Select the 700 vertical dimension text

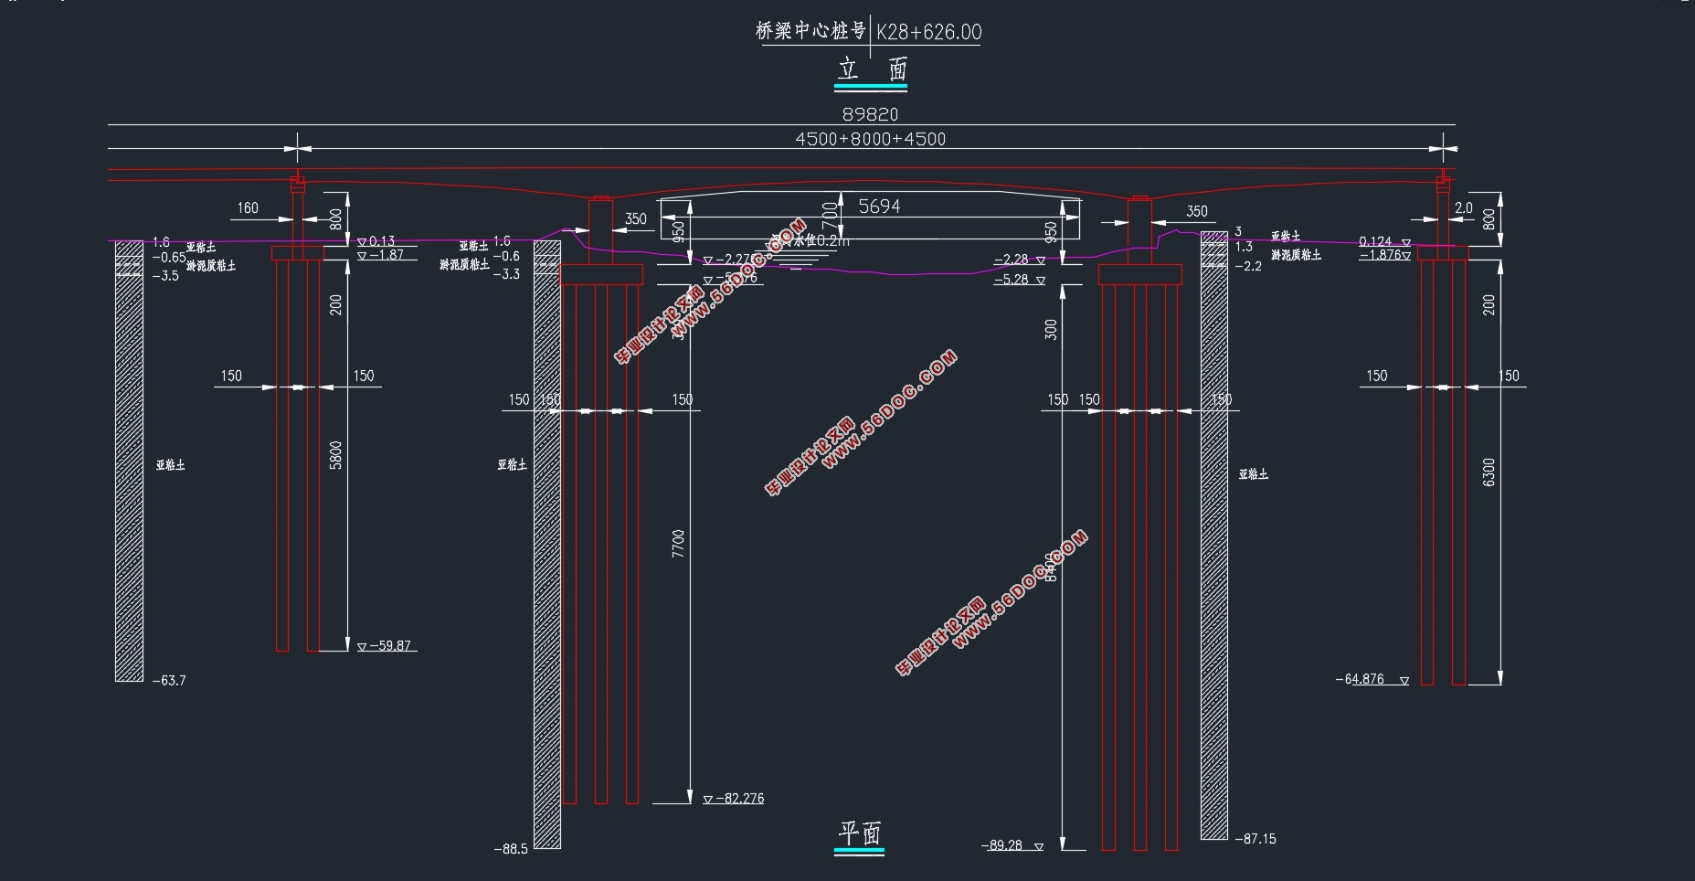(x=830, y=217)
